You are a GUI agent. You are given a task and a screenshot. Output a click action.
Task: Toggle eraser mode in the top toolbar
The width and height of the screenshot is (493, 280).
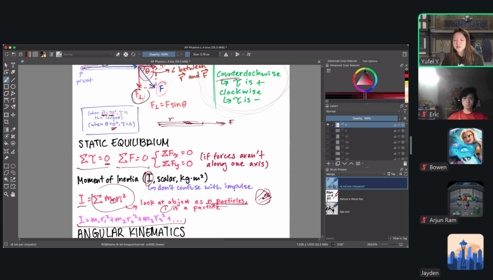(118, 54)
